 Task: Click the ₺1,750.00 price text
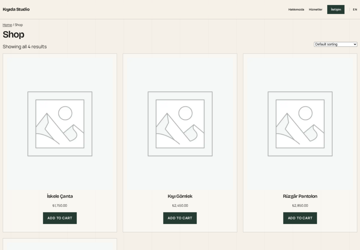[x=60, y=205]
